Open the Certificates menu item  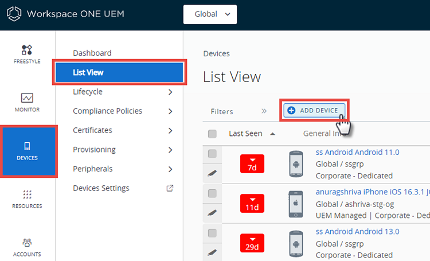92,130
